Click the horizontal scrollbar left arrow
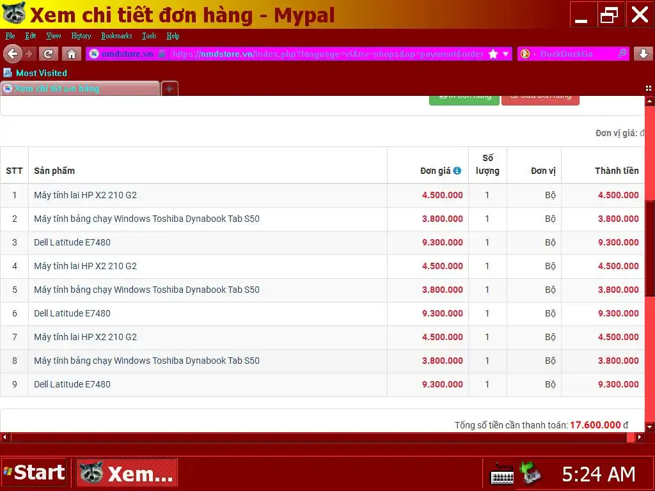Viewport: 655px width, 491px height. [x=4, y=437]
